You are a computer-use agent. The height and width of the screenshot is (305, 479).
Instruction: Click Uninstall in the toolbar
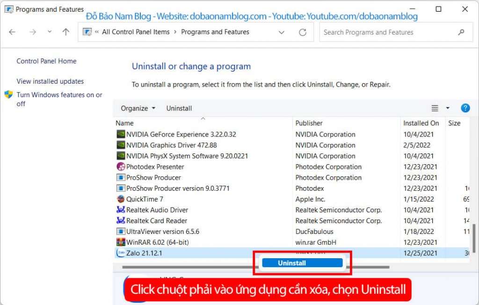coord(179,108)
